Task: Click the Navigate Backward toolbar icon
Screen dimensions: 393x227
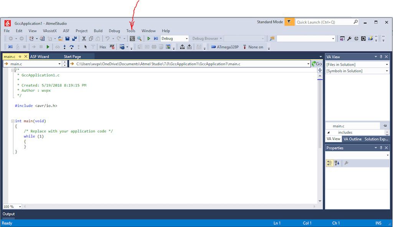Action: click(11, 39)
